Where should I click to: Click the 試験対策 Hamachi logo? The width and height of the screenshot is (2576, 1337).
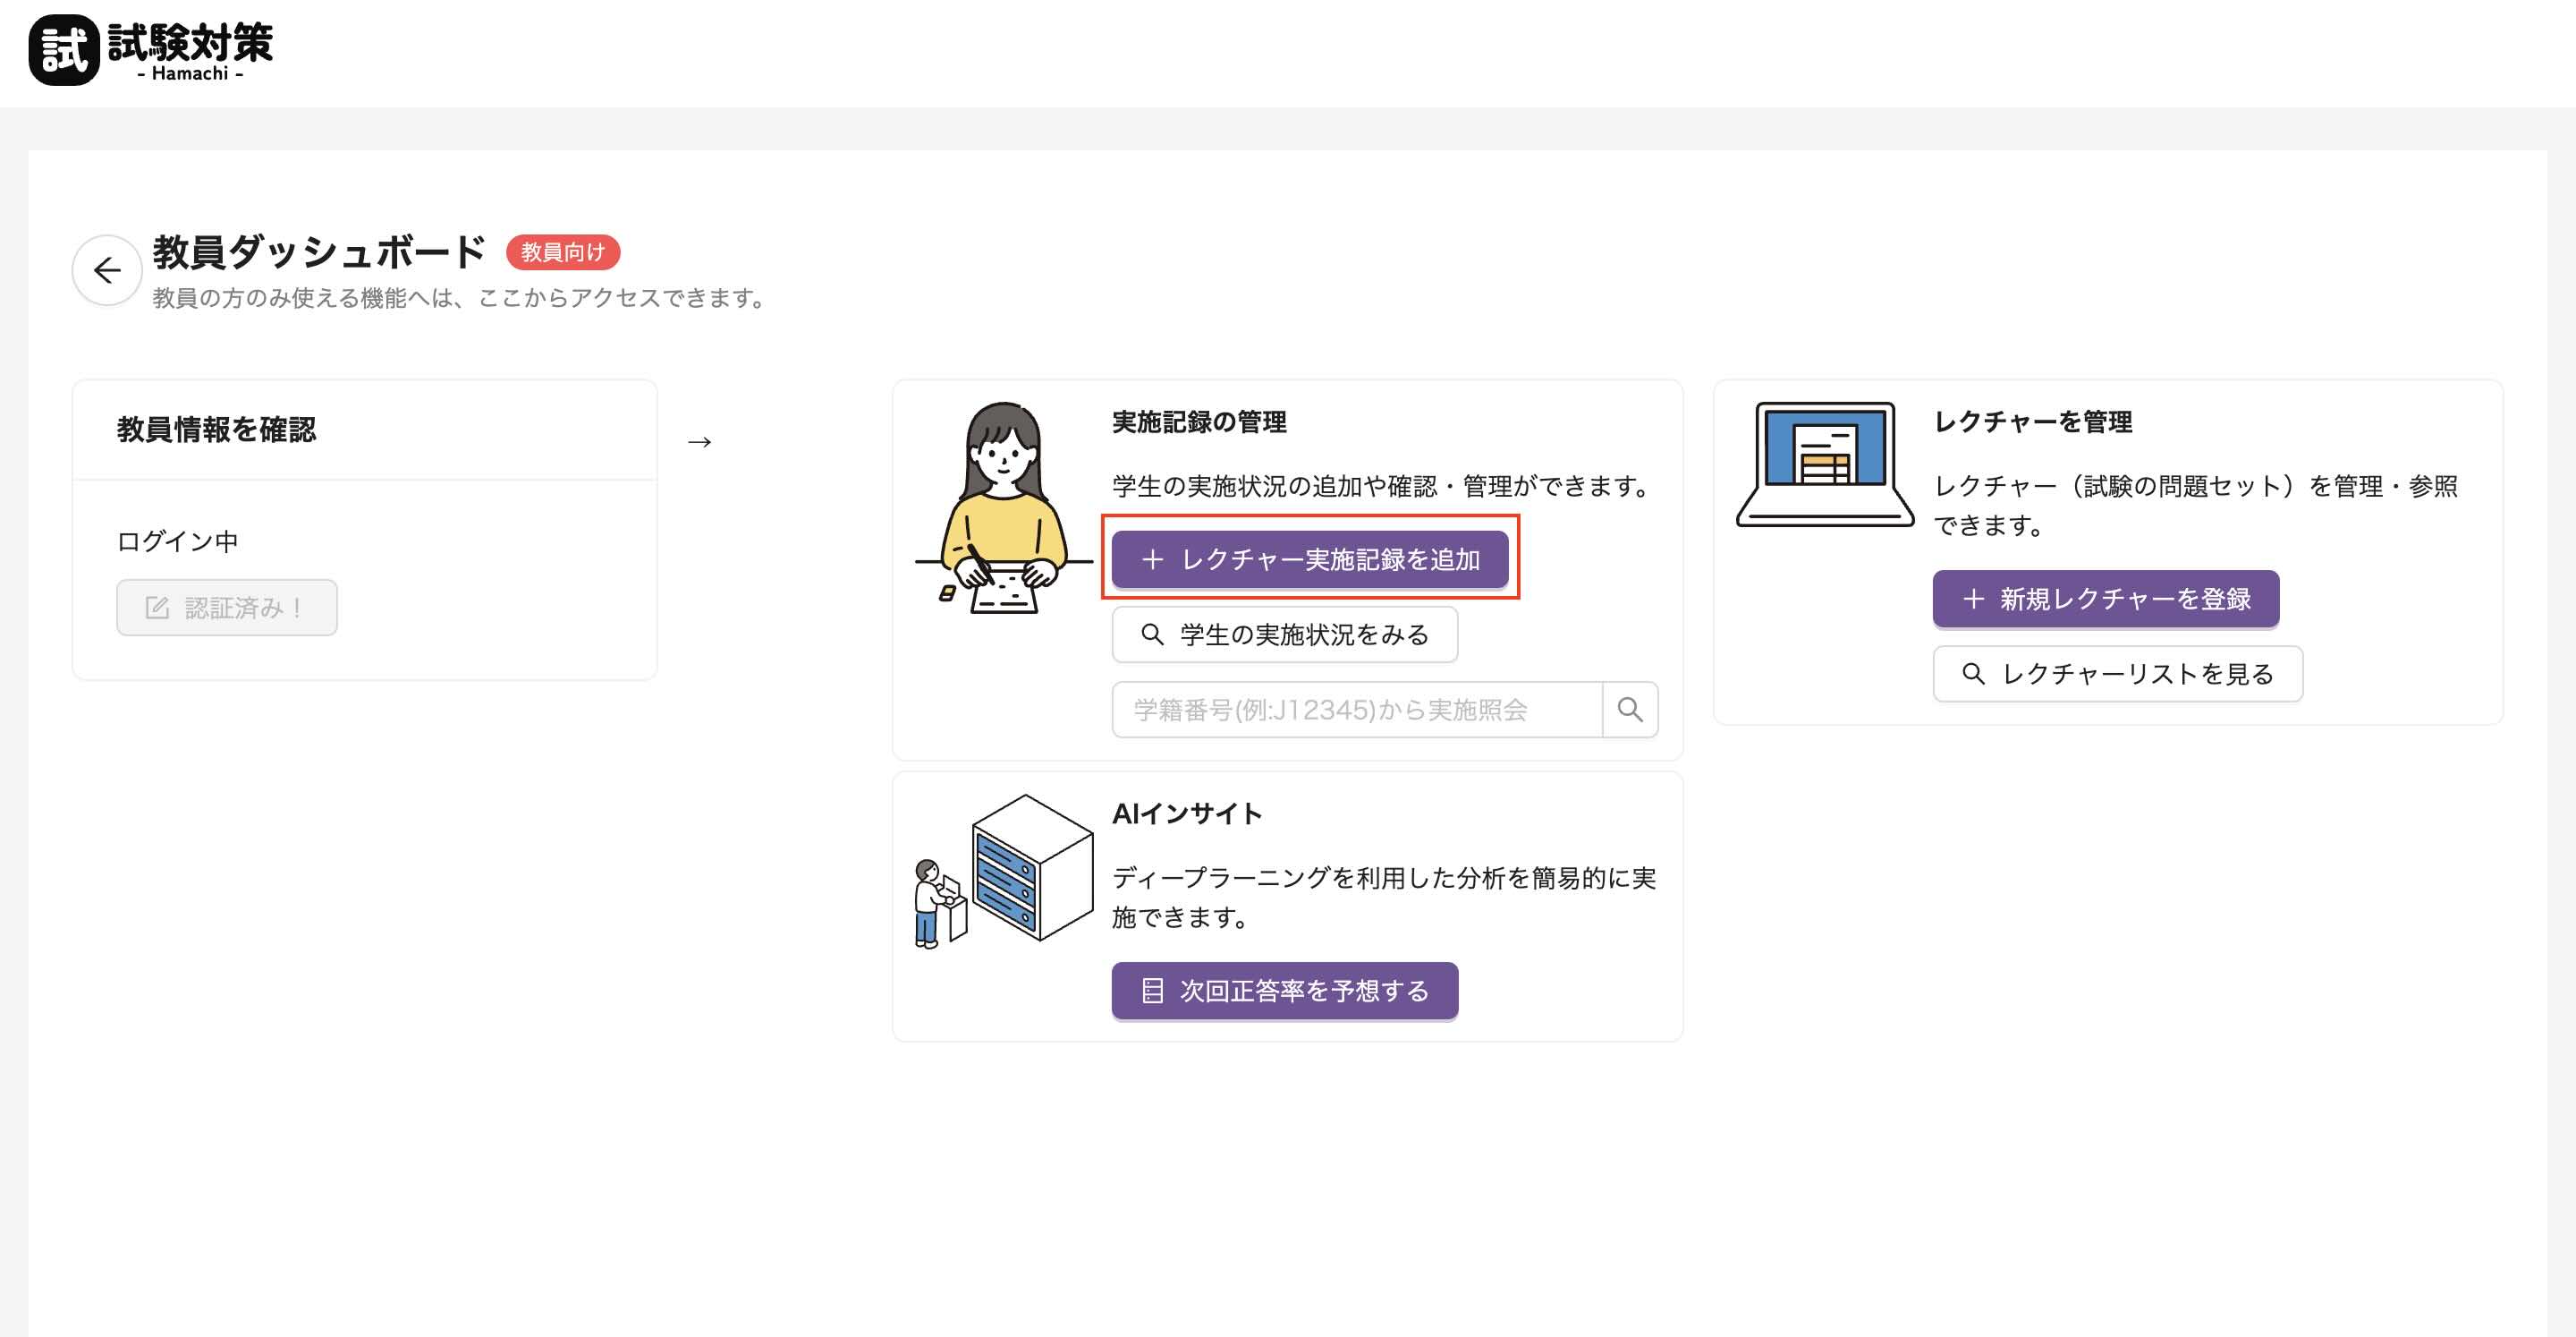click(x=151, y=50)
